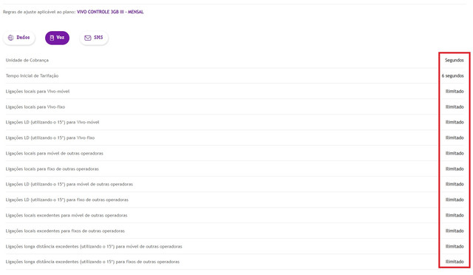Select 'Ligações locais para fixo de outras operadoras'
This screenshot has width=473, height=275.
tap(52, 169)
